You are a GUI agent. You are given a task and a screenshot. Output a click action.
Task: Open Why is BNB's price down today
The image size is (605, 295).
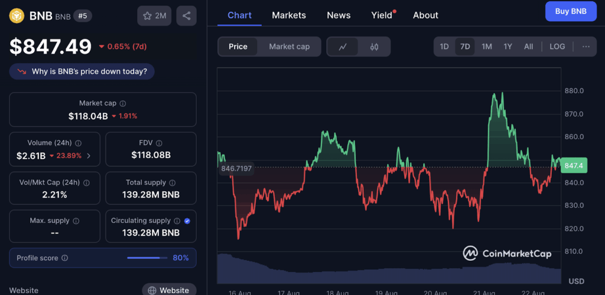pyautogui.click(x=82, y=71)
